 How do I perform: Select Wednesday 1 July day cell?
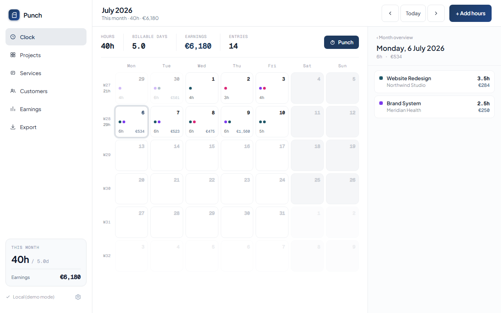click(x=202, y=88)
